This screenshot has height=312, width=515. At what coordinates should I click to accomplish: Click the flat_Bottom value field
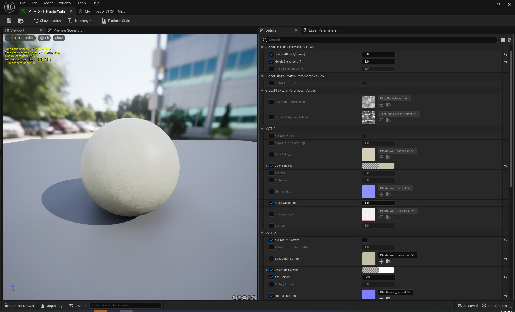click(379, 277)
